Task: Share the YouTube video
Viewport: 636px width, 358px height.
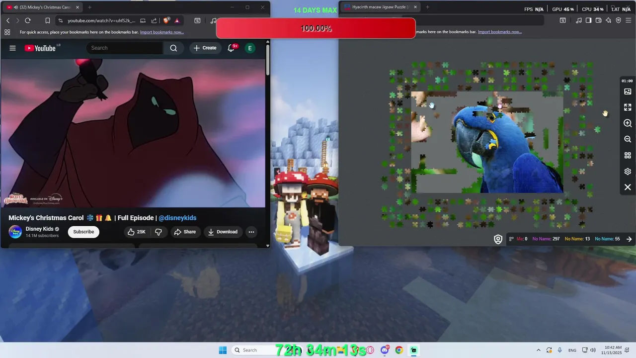Action: tap(185, 232)
